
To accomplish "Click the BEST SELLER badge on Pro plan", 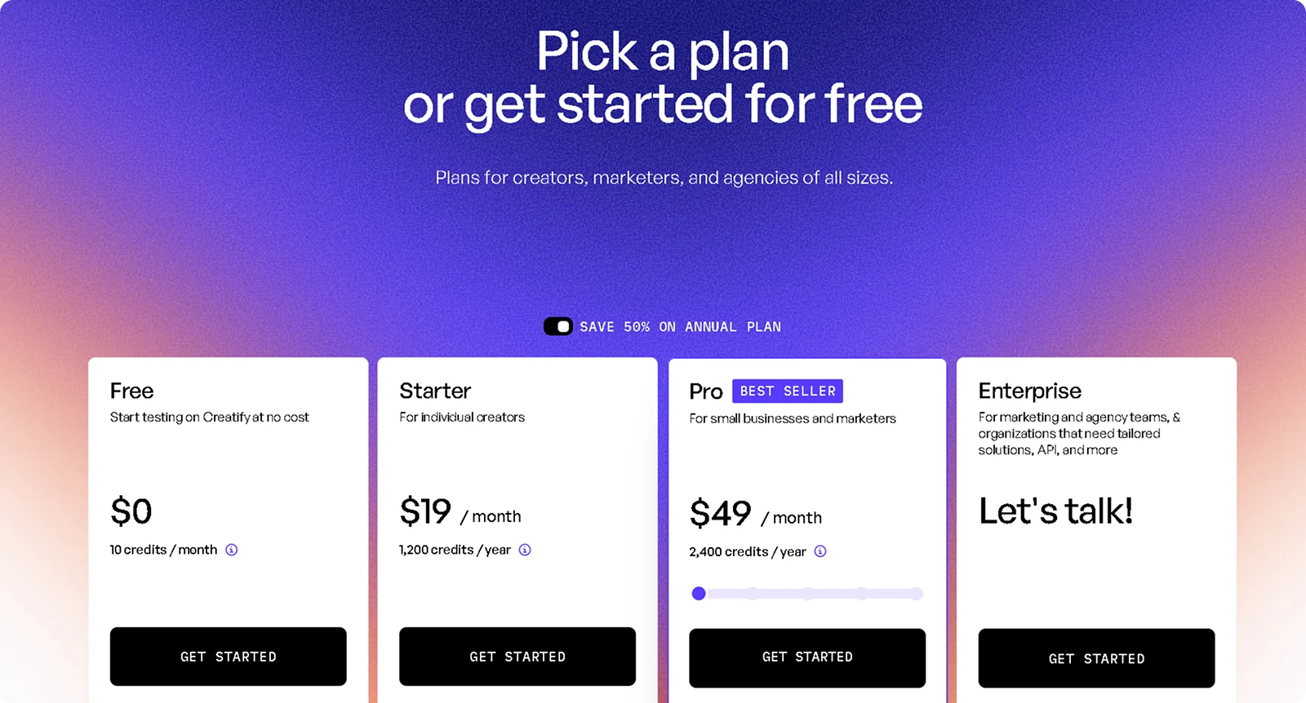I will point(787,391).
